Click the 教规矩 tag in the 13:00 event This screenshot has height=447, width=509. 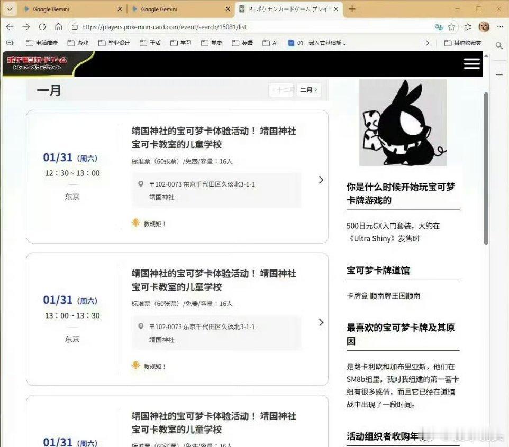click(149, 366)
